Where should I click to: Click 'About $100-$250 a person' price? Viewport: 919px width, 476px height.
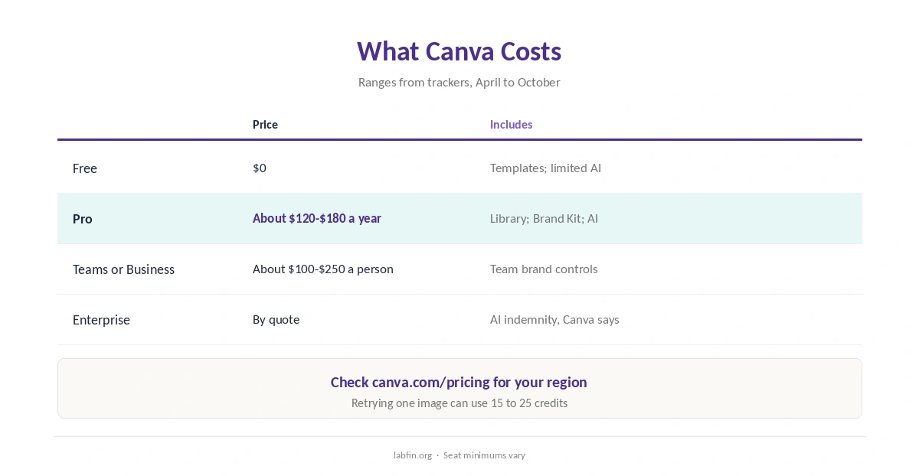tap(323, 269)
